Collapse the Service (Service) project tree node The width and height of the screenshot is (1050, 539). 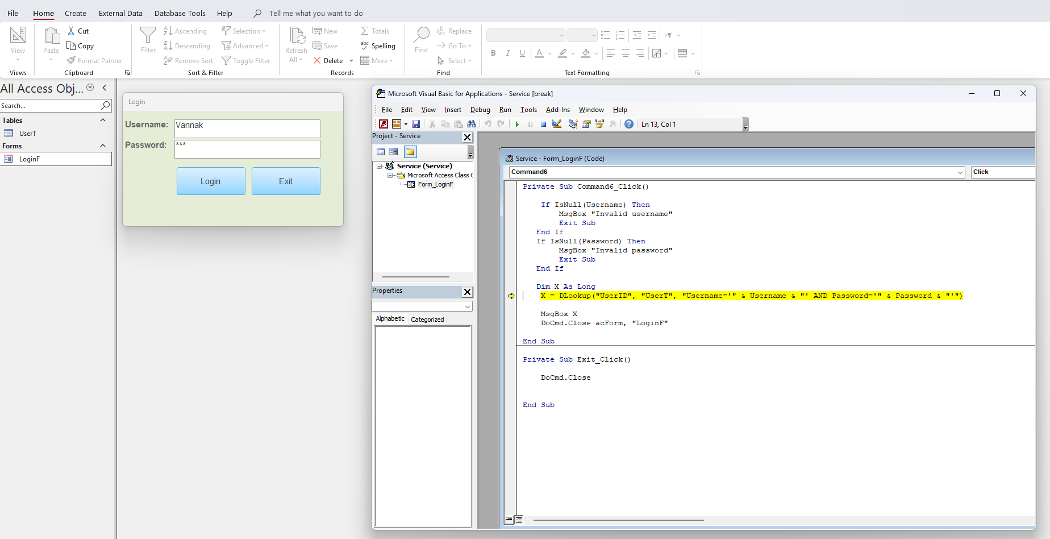coord(379,166)
